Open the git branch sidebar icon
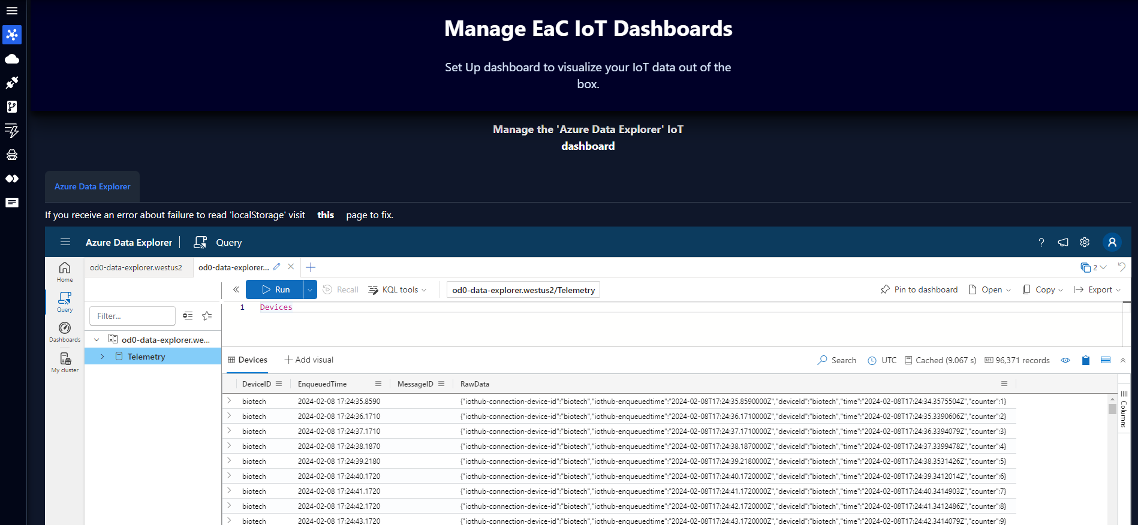This screenshot has height=525, width=1138. 12,107
